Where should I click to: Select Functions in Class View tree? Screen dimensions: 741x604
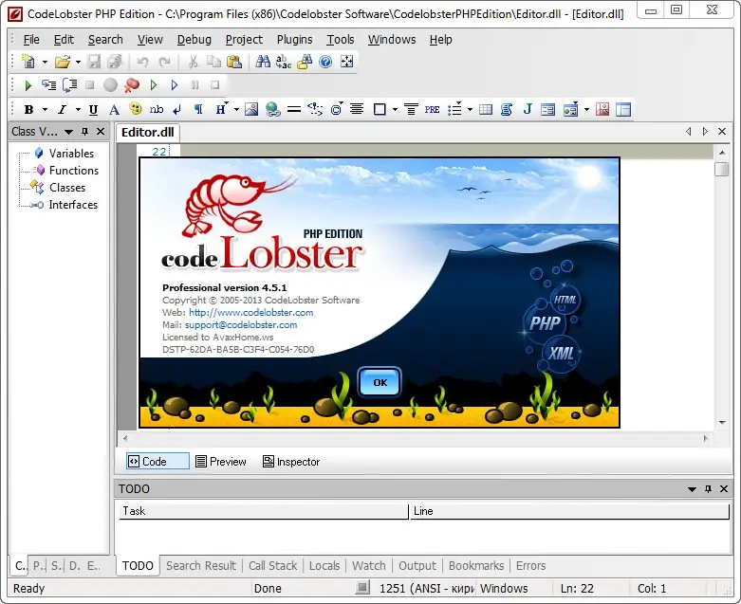(x=74, y=170)
